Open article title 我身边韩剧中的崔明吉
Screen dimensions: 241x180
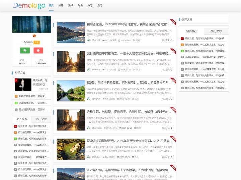pyautogui.click(x=129, y=53)
